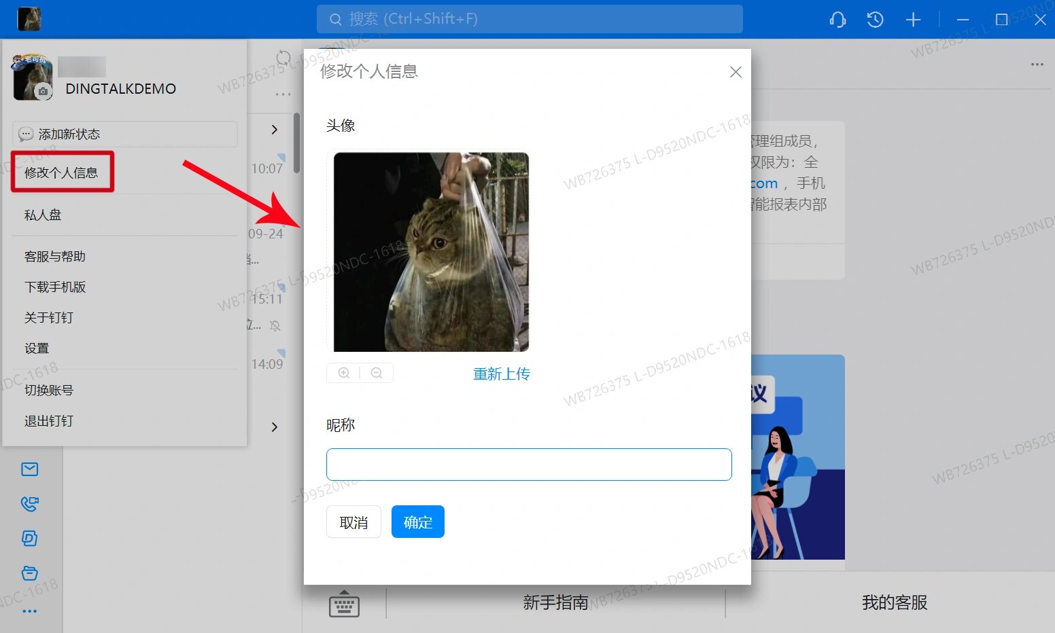Viewport: 1055px width, 633px height.
Task: Open 设置 menu item
Action: click(37, 348)
